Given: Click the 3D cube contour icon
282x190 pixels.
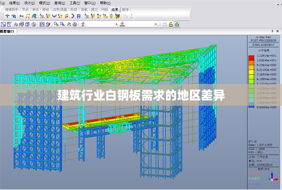Looking at the screenshot, I should click(117, 16).
